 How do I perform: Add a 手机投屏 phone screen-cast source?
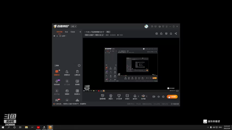(x=119, y=97)
